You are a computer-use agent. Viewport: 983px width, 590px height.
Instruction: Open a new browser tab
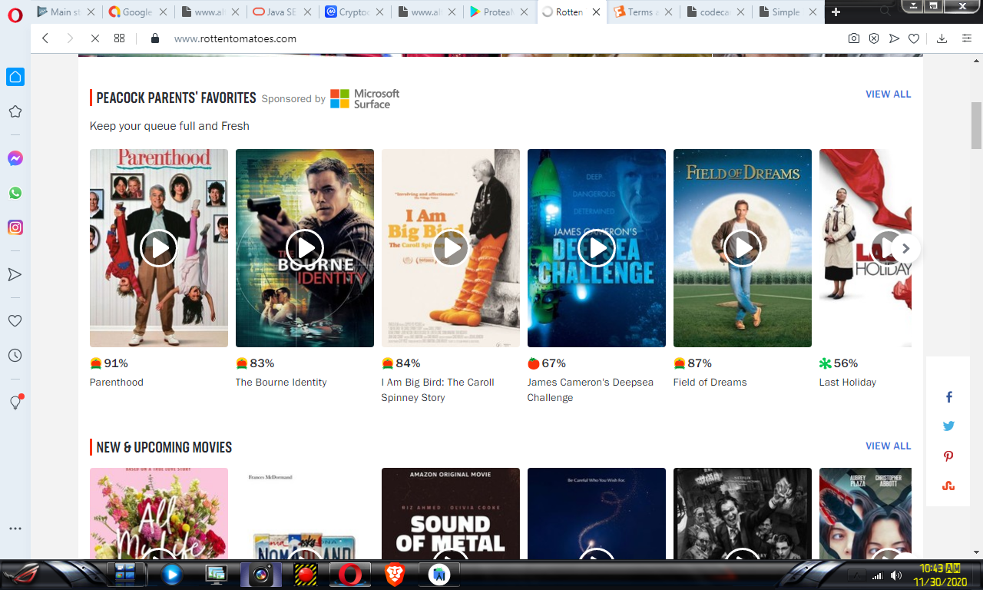tap(836, 12)
